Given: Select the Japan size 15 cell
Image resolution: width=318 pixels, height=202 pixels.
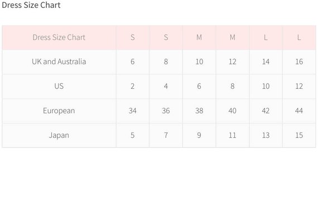Looking at the screenshot, I should pos(299,136).
